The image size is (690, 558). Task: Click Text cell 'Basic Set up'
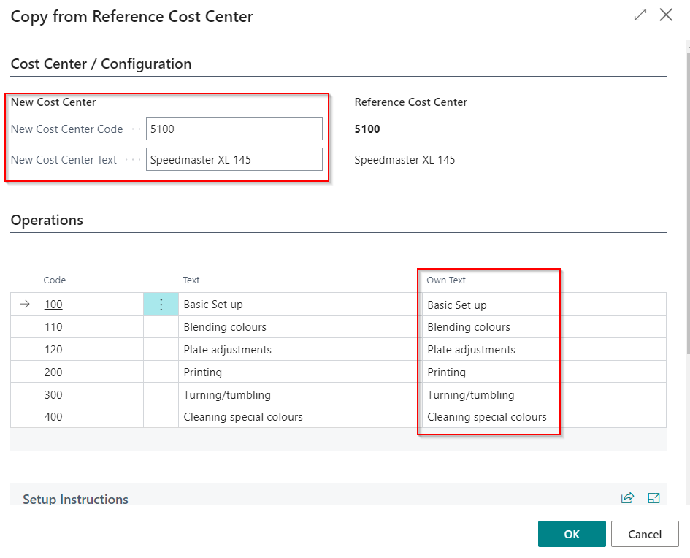point(300,304)
